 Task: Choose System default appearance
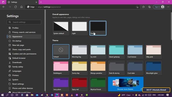coord(61,28)
